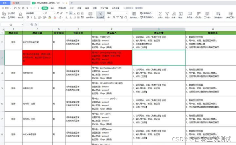Click the Rows and Columns icon

coord(199,14)
